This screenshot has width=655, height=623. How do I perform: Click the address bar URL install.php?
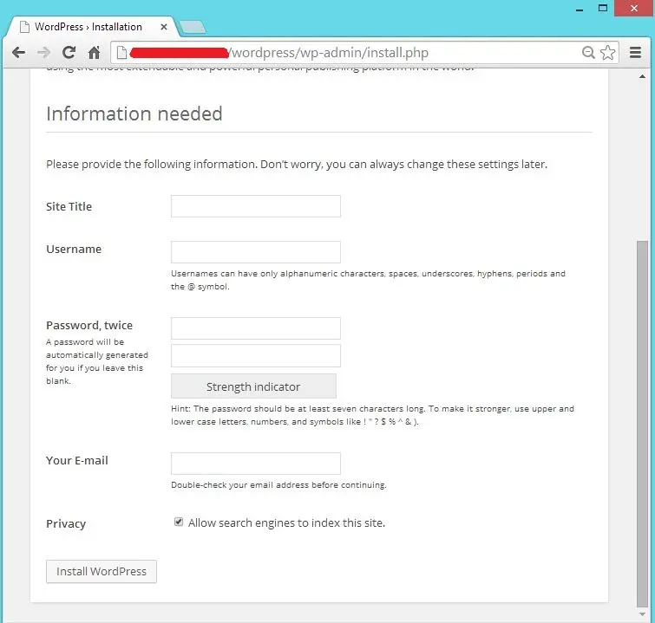(330, 53)
